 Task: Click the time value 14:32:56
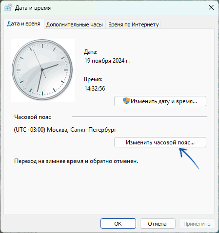pos(95,89)
